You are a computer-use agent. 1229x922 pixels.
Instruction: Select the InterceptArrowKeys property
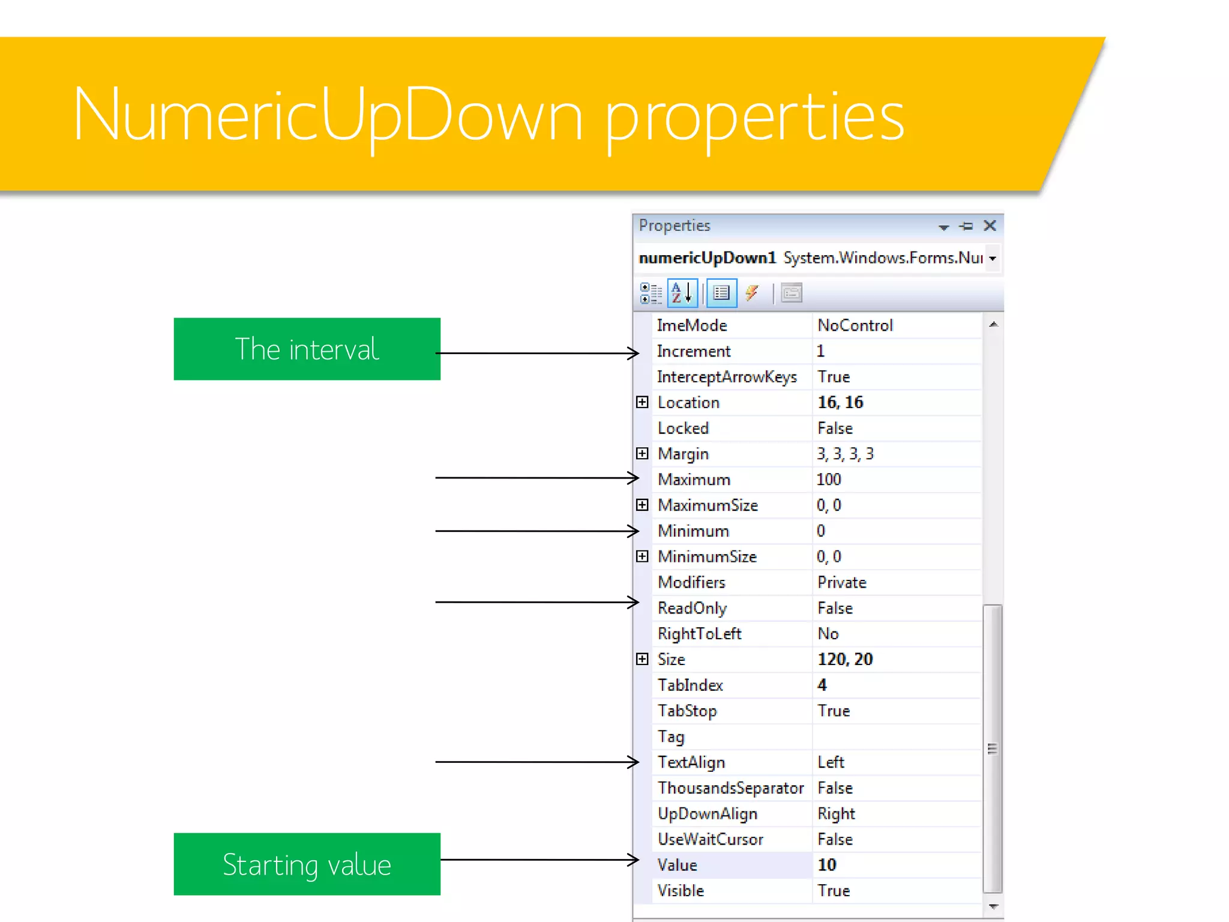(x=727, y=377)
